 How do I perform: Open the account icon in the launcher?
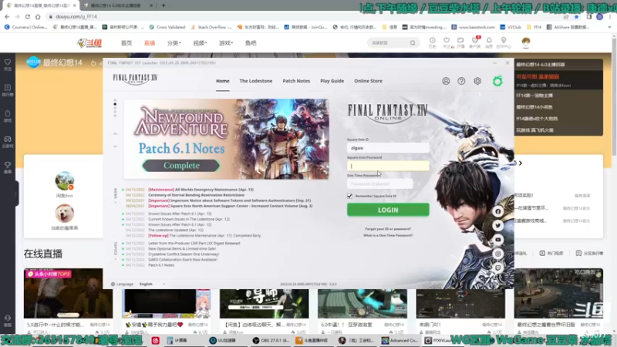(446, 81)
